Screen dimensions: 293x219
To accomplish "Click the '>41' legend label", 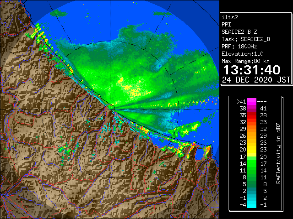I will pyautogui.click(x=241, y=102).
